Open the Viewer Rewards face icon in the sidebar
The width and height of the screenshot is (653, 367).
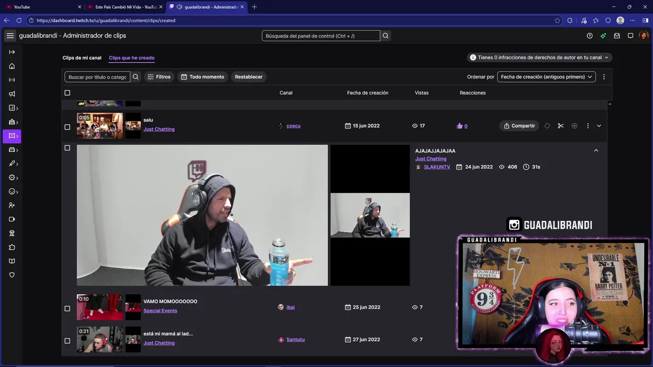click(x=12, y=192)
